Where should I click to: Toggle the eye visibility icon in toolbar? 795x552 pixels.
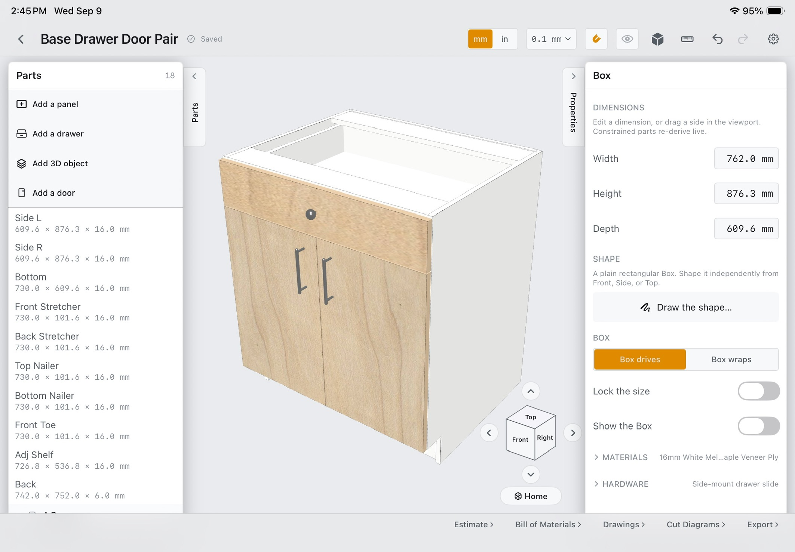(627, 39)
